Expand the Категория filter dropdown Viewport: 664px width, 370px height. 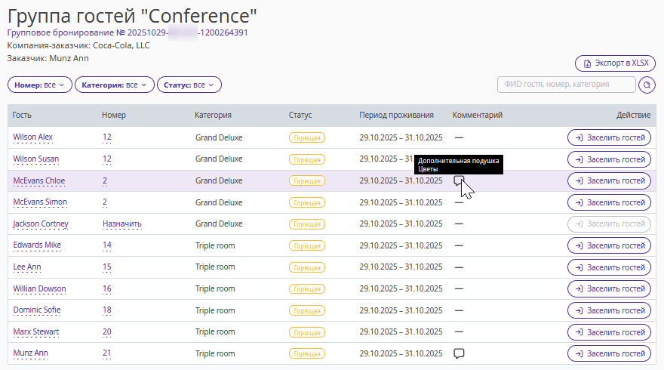click(114, 85)
